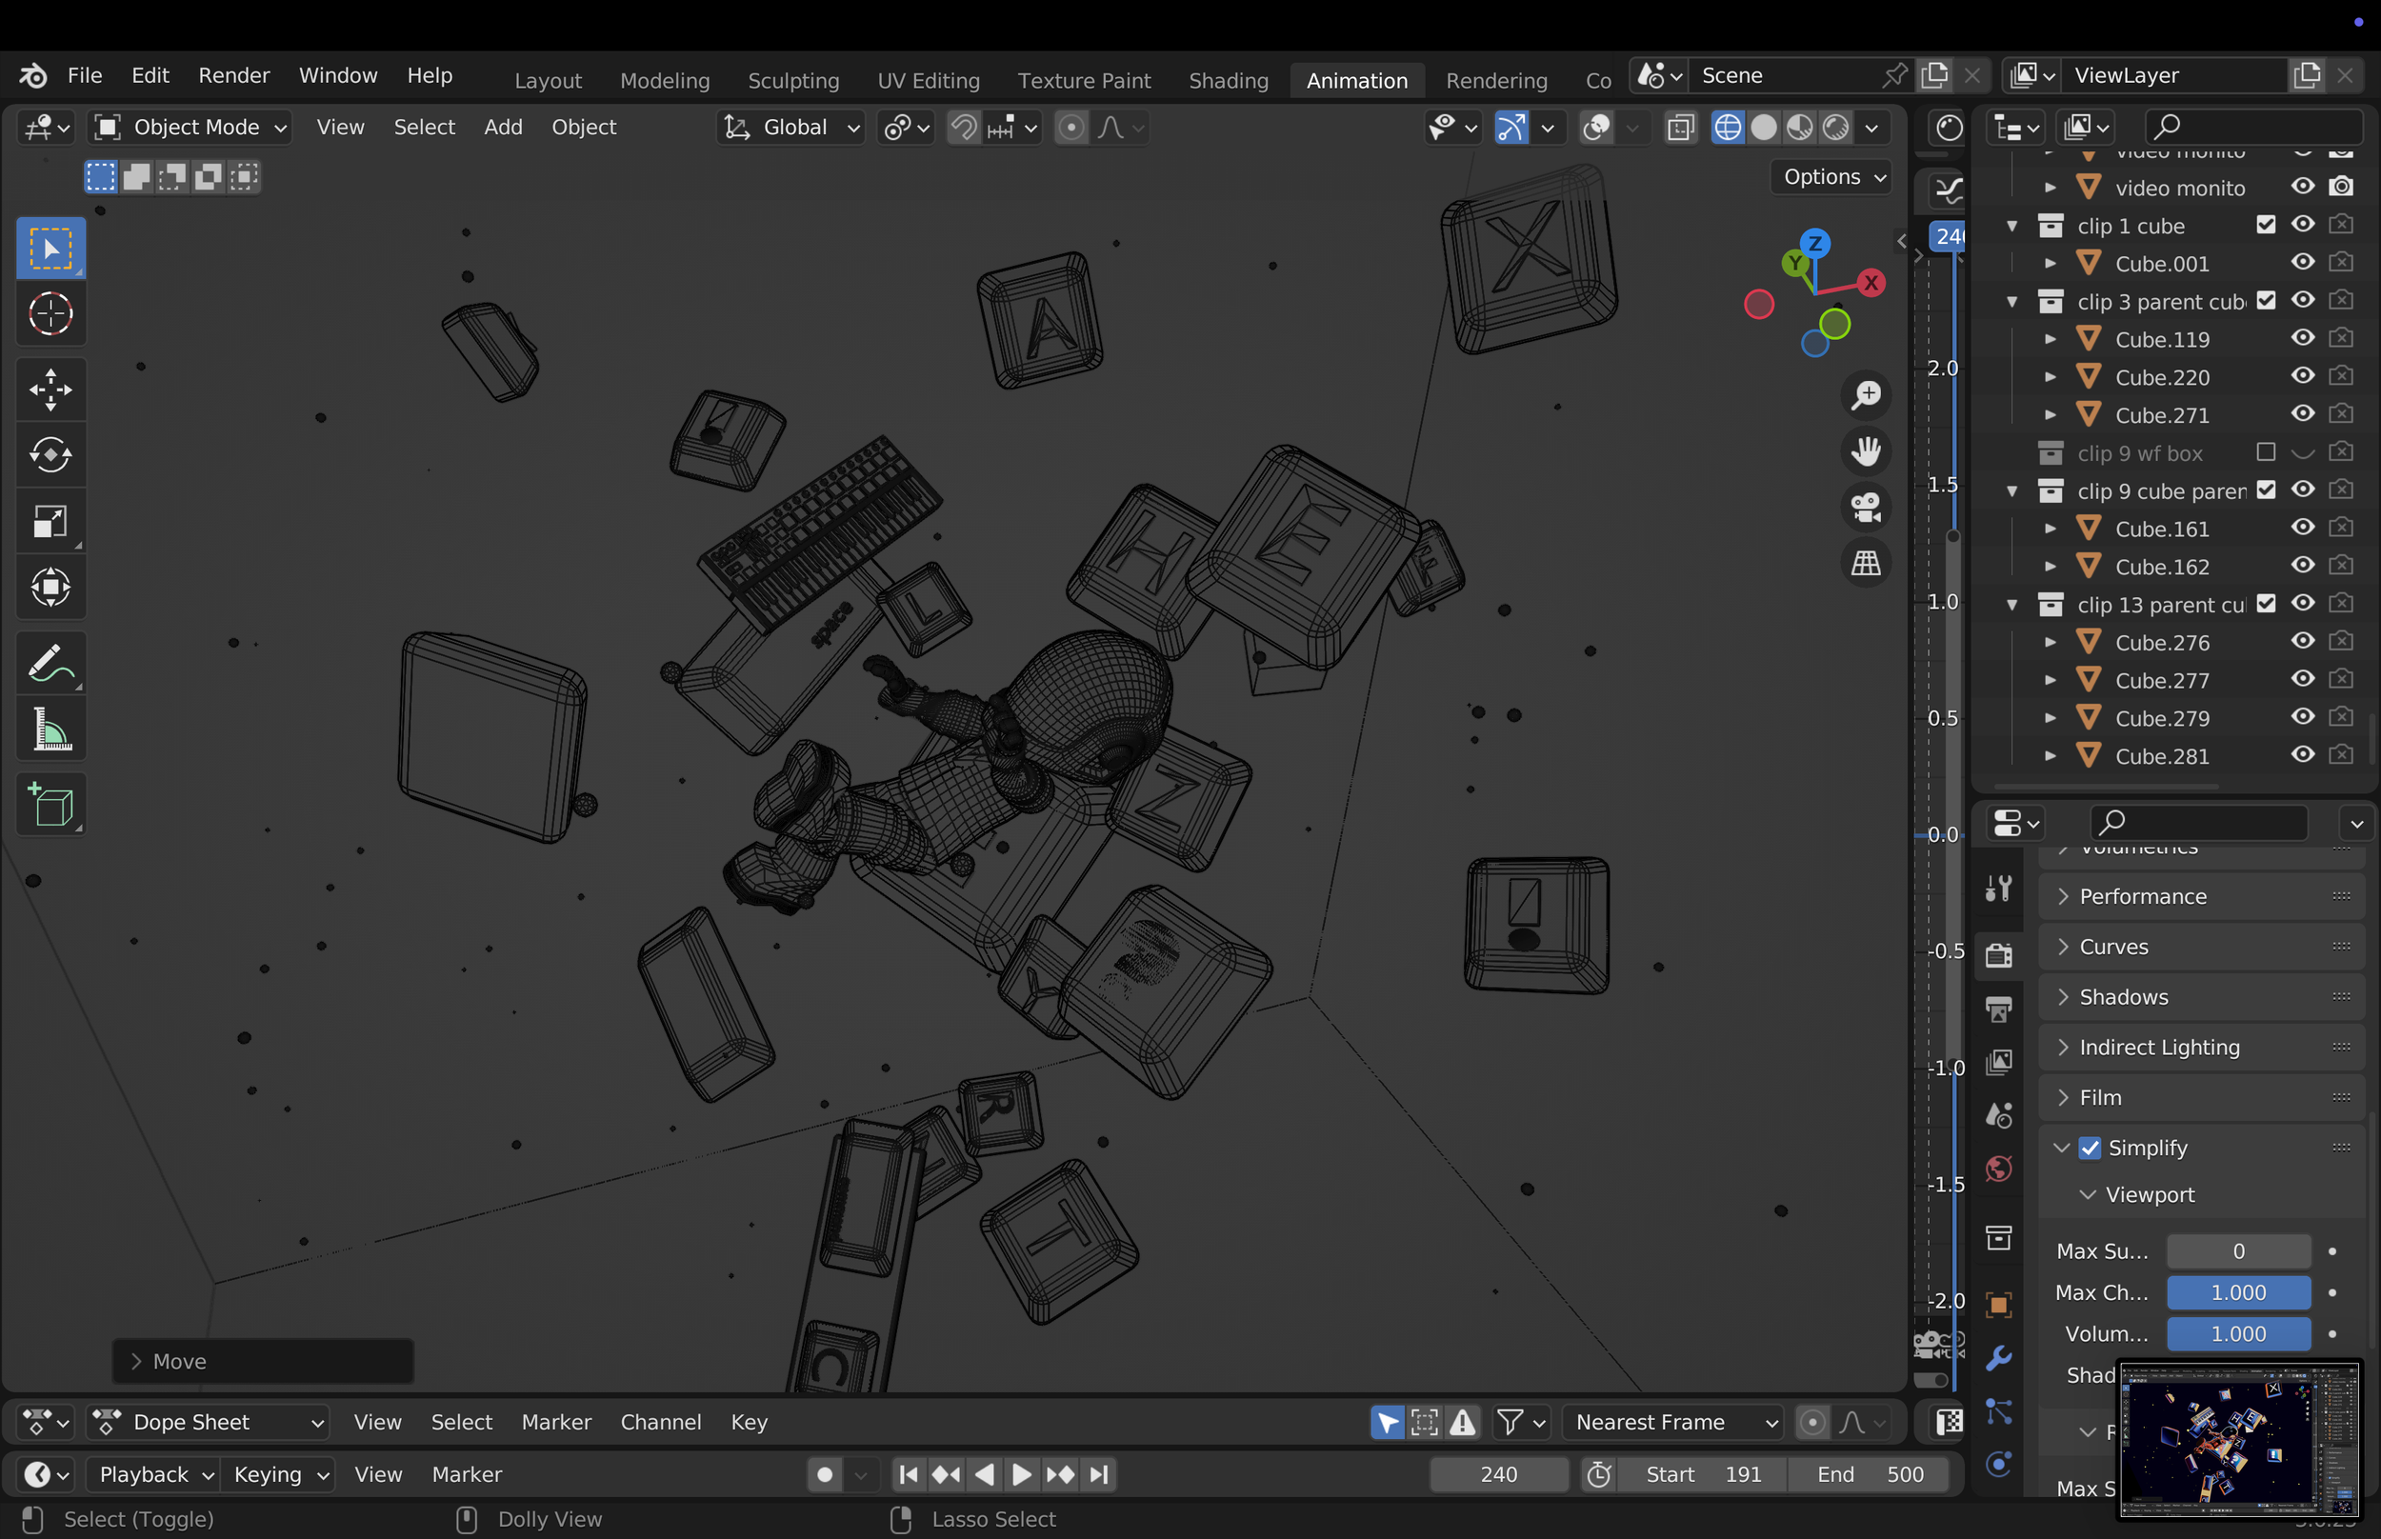Enable the clip 9 wf box checkbox
The height and width of the screenshot is (1539, 2381).
[2265, 452]
